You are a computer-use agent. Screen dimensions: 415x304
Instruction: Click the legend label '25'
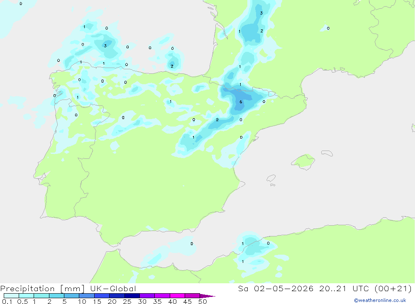(127, 302)
